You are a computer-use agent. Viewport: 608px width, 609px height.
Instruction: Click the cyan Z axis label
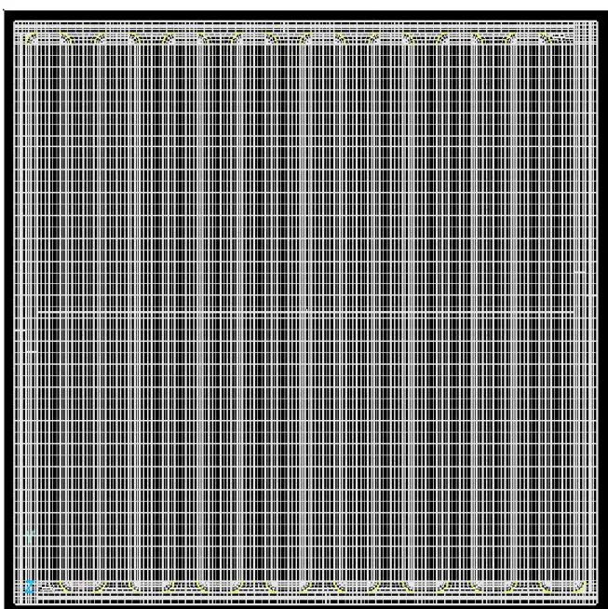pos(30,587)
